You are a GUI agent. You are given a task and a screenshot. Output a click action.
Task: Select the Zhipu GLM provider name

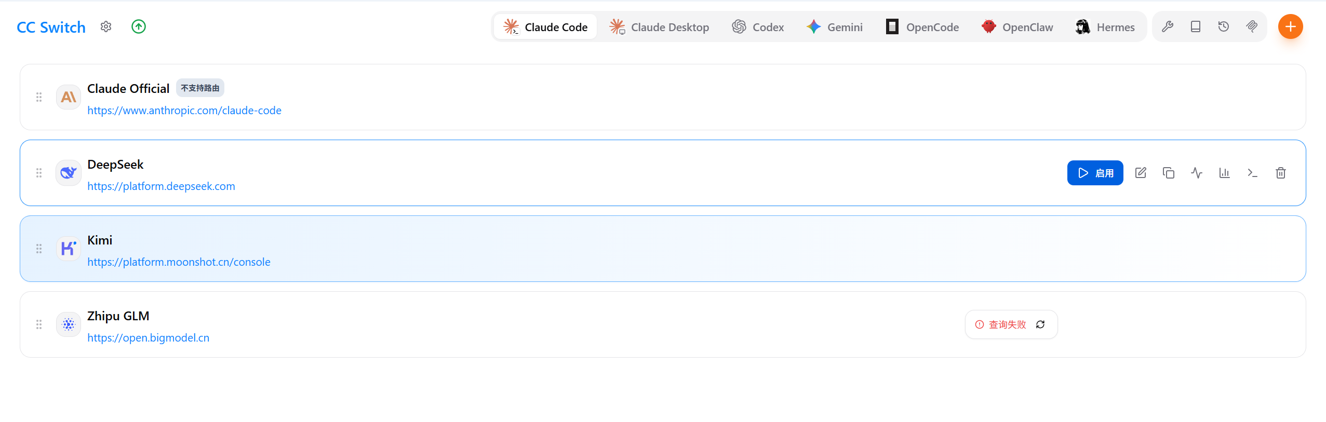pos(118,316)
